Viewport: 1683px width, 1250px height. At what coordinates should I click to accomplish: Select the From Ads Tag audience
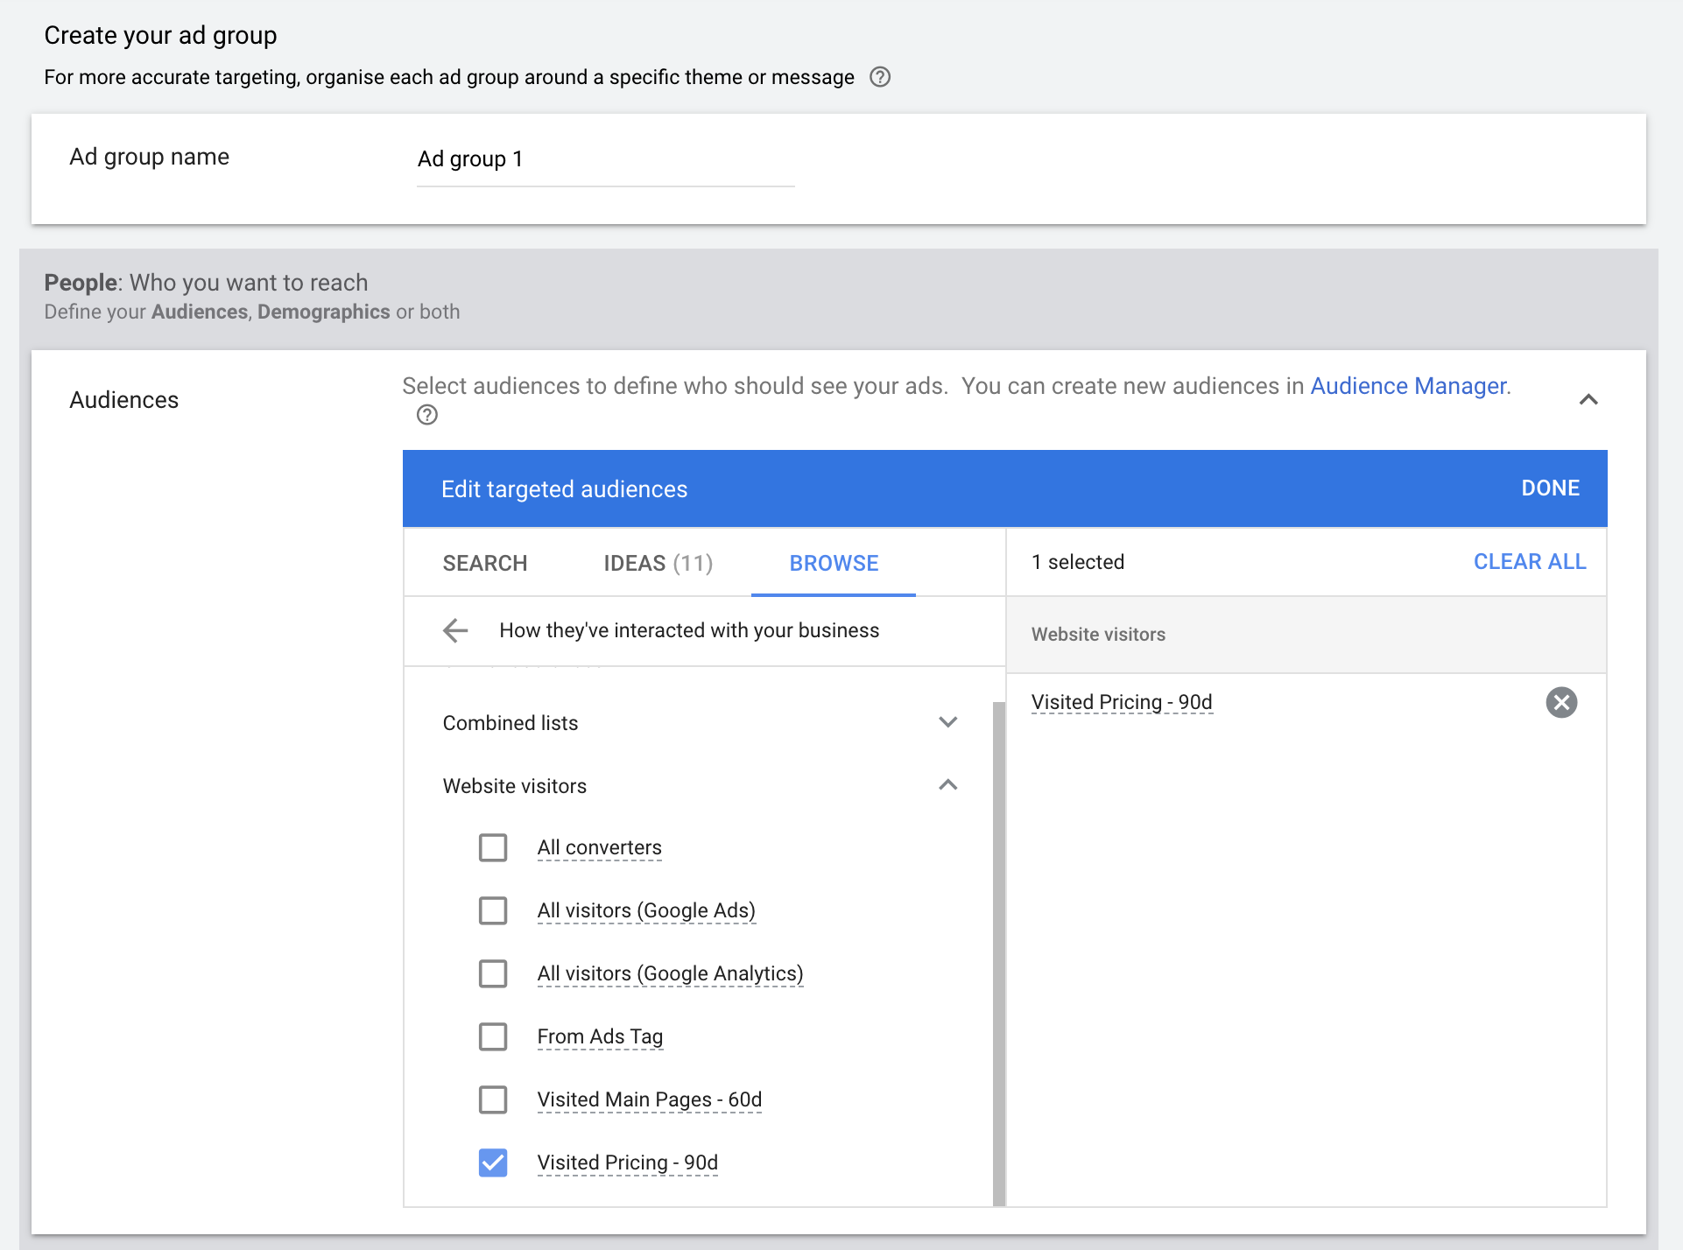(x=493, y=1036)
